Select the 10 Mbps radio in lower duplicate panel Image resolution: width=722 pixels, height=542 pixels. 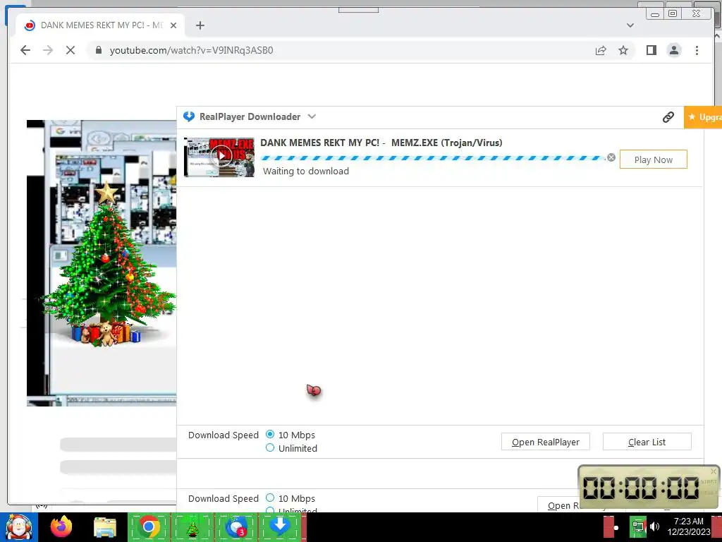coord(270,498)
